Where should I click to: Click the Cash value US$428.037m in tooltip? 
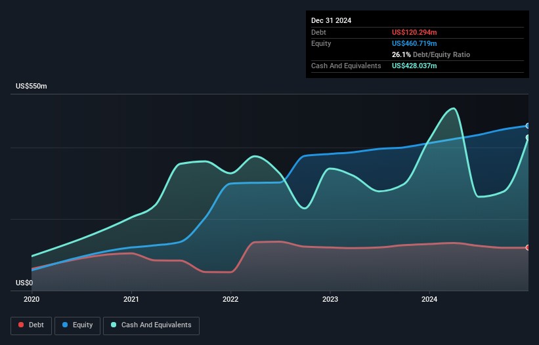pos(414,66)
